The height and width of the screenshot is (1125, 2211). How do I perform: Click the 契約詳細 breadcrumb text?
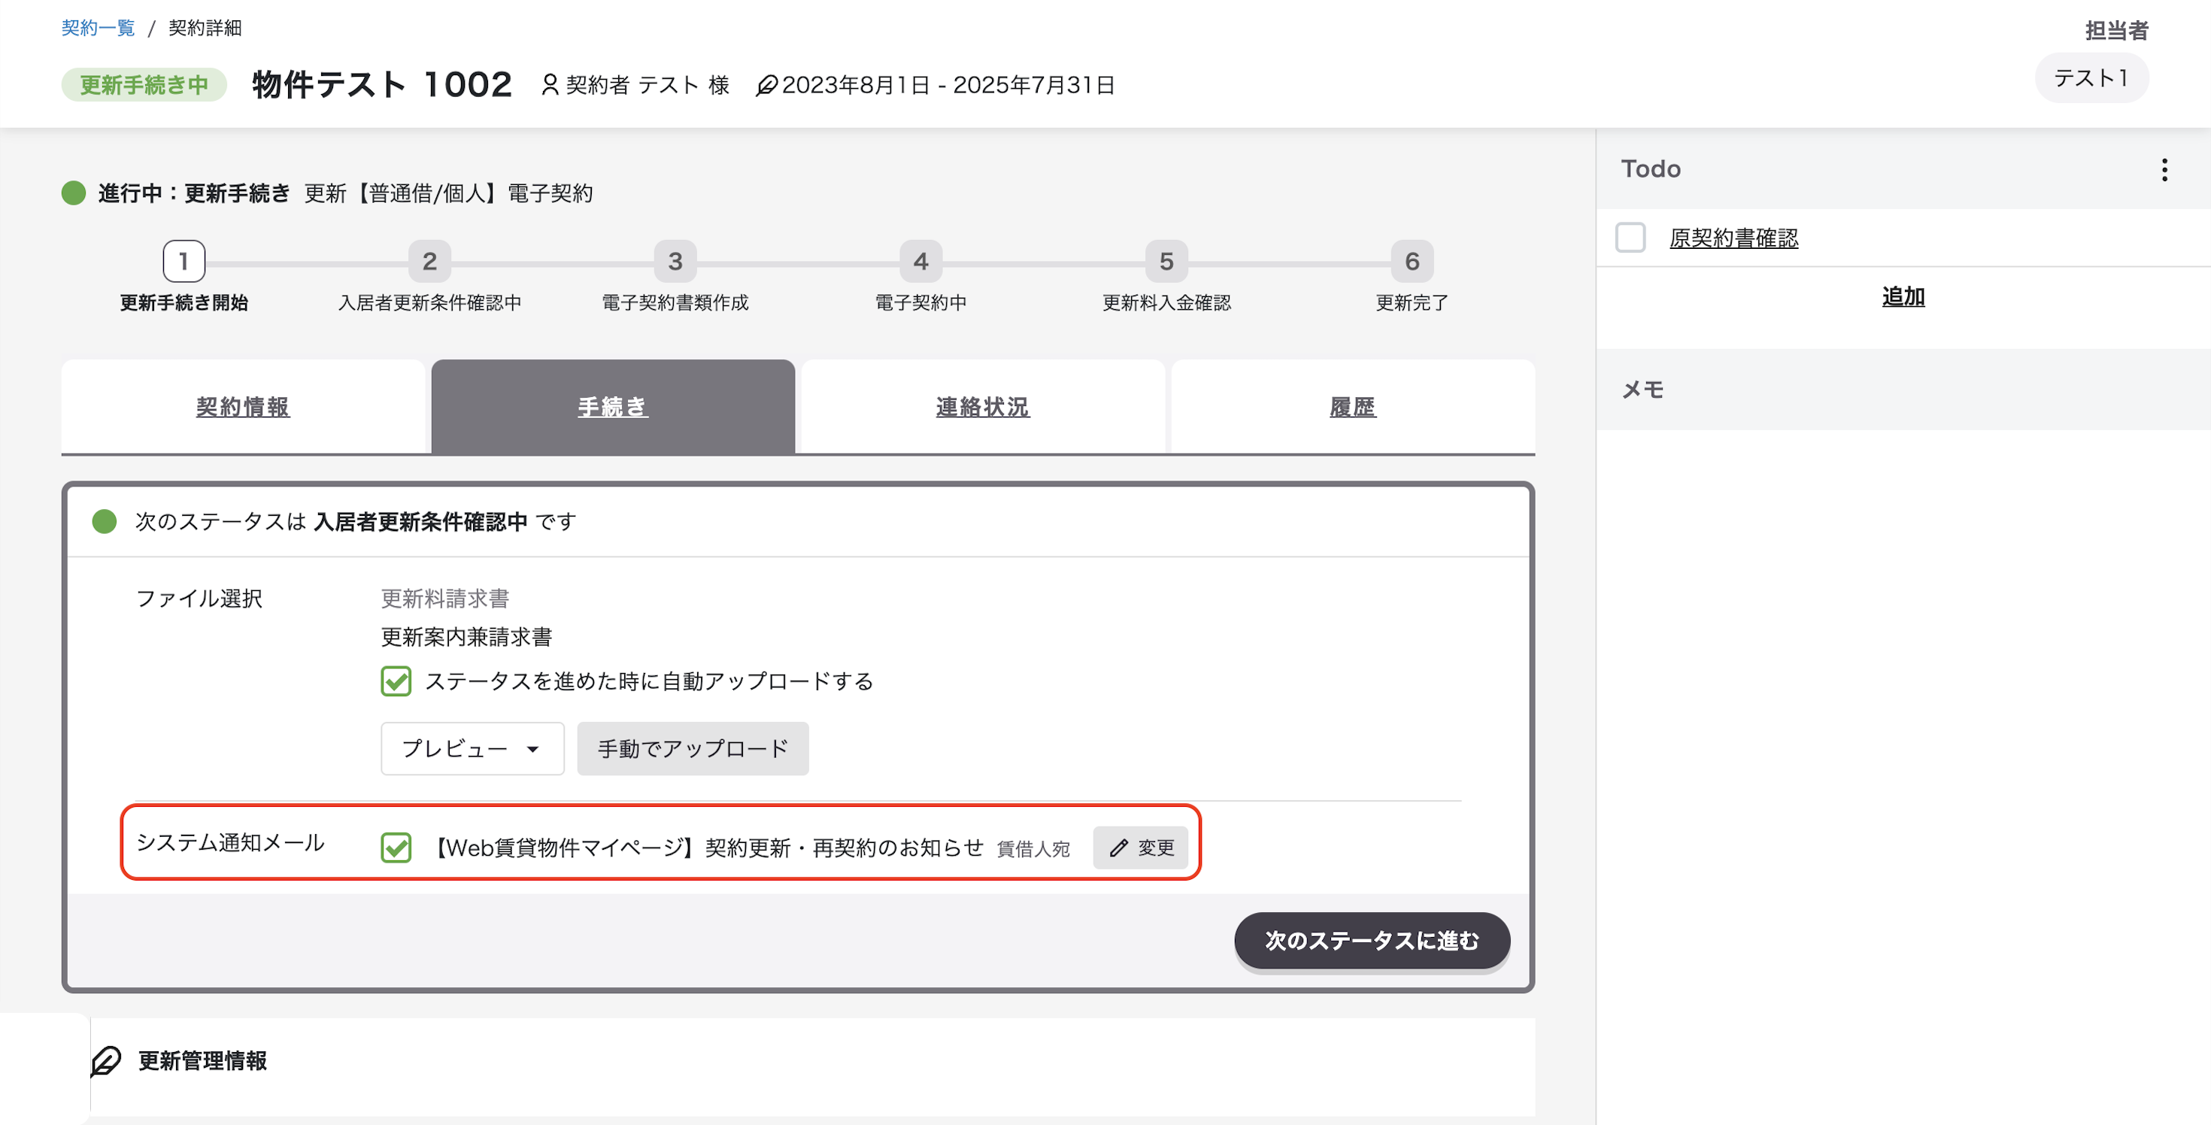[x=205, y=29]
